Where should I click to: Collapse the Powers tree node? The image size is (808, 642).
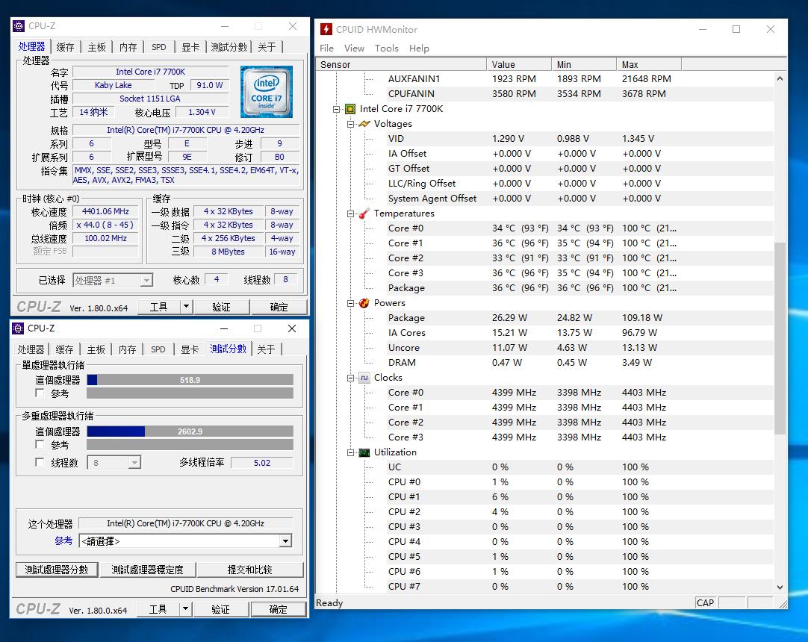[351, 303]
